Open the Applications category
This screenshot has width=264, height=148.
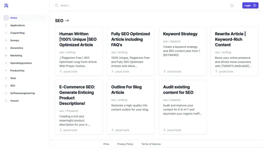click(x=17, y=26)
